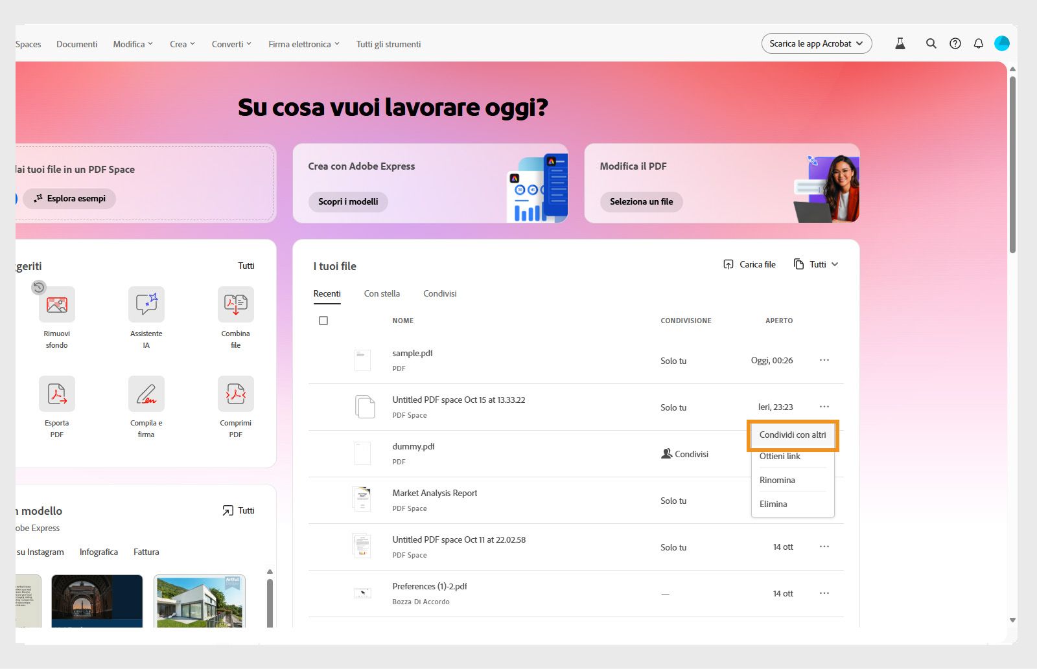Select Rinomina from the context menu
This screenshot has height=669, width=1037.
pos(777,480)
